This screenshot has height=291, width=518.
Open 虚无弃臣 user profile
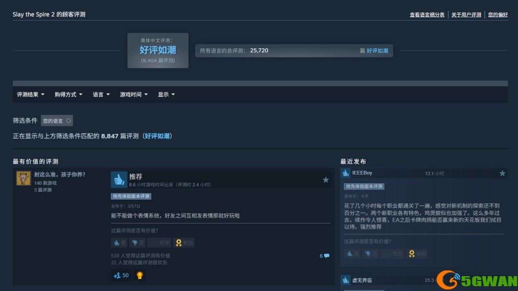[x=362, y=280]
